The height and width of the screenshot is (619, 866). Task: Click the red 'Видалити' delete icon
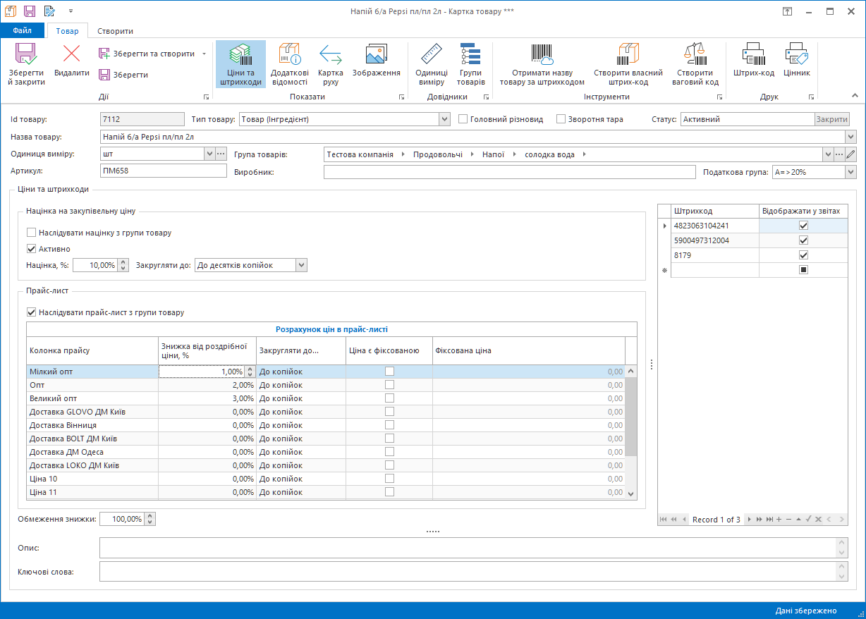(71, 62)
